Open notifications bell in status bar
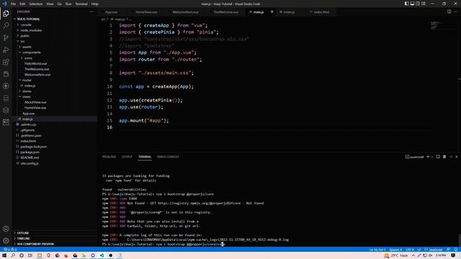The width and height of the screenshot is (461, 259). [456, 250]
